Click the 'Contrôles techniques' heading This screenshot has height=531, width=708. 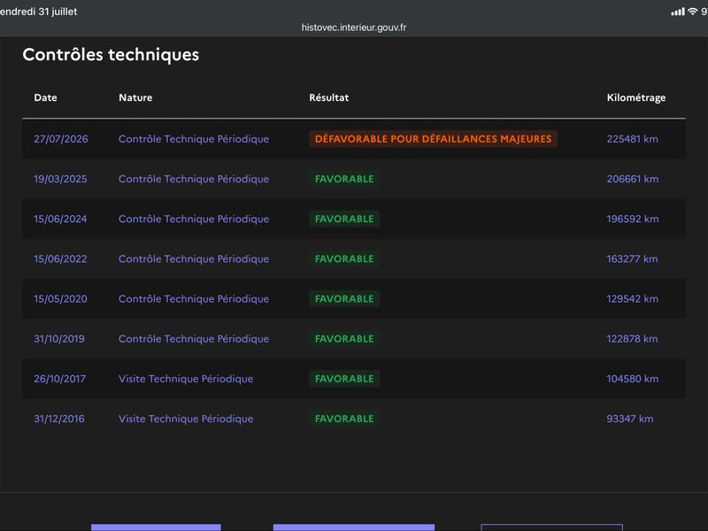click(111, 55)
